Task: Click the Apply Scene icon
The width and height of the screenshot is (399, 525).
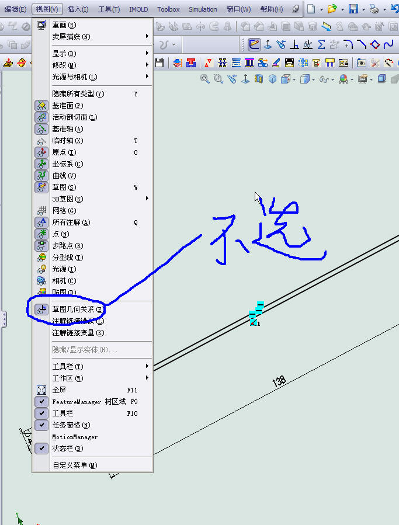Action: [x=363, y=79]
